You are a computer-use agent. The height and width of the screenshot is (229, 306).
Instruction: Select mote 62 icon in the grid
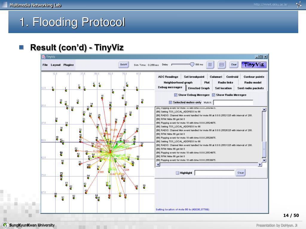pos(78,156)
